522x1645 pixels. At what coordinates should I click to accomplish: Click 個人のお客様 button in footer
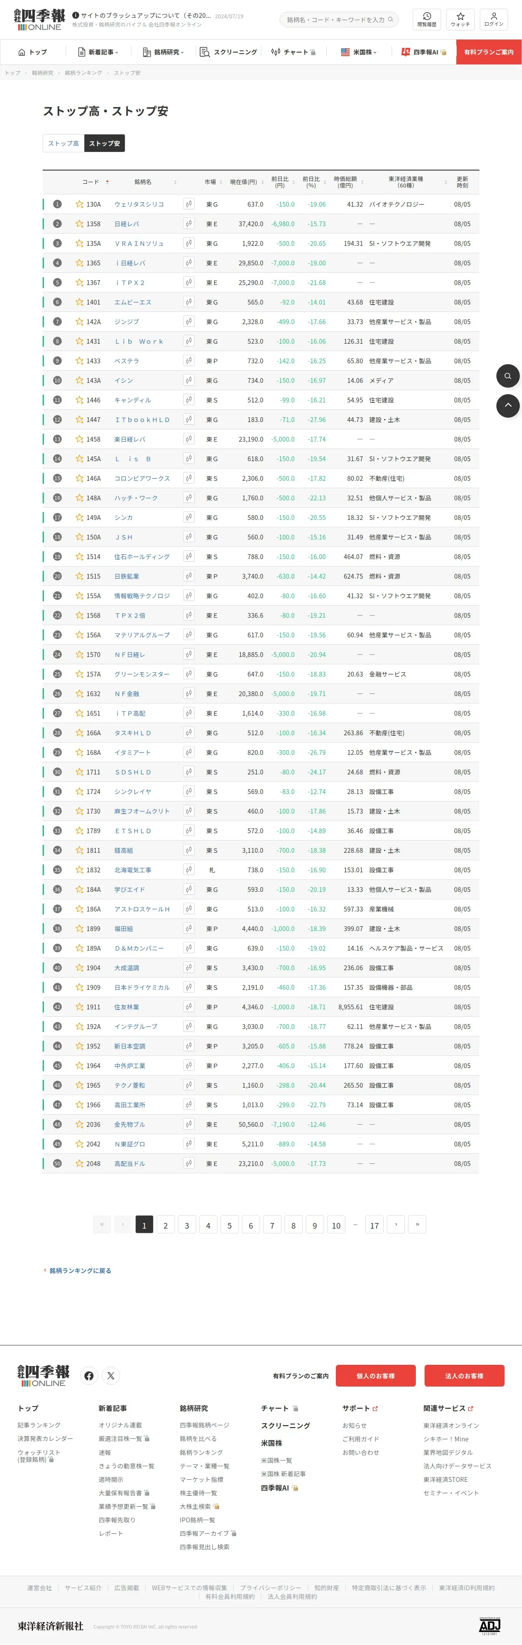click(375, 1376)
